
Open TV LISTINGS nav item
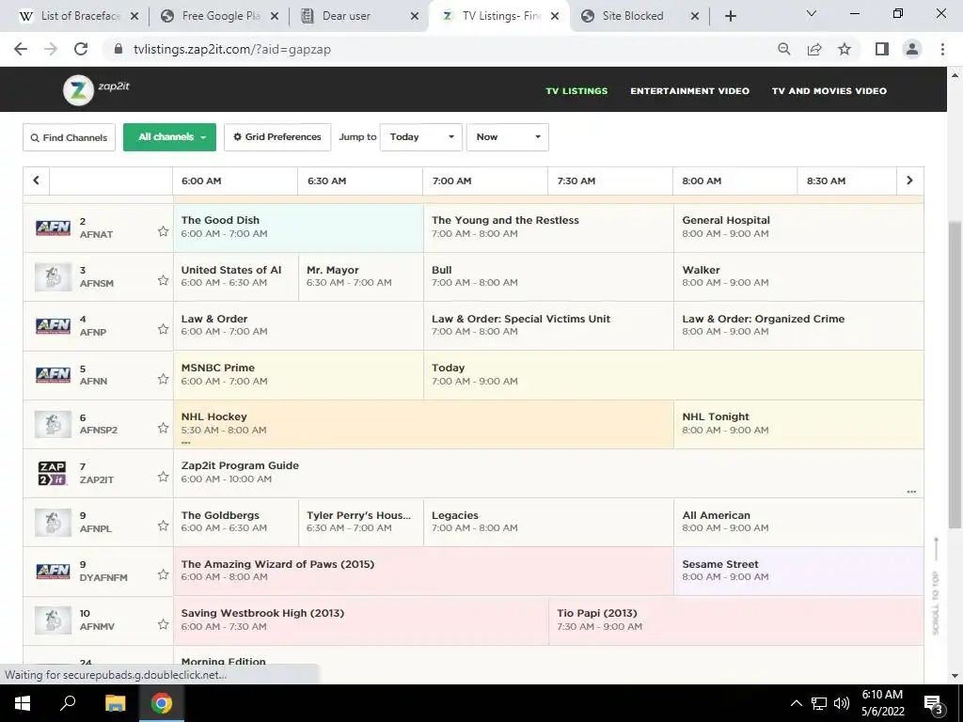(576, 91)
